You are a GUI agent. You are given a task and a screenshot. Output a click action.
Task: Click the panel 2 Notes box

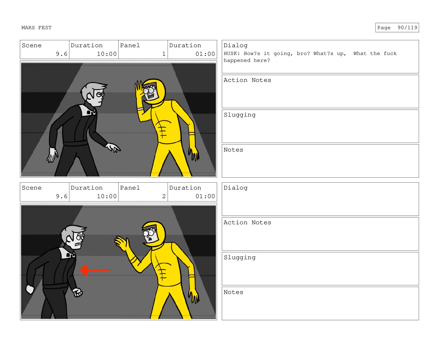(x=320, y=303)
